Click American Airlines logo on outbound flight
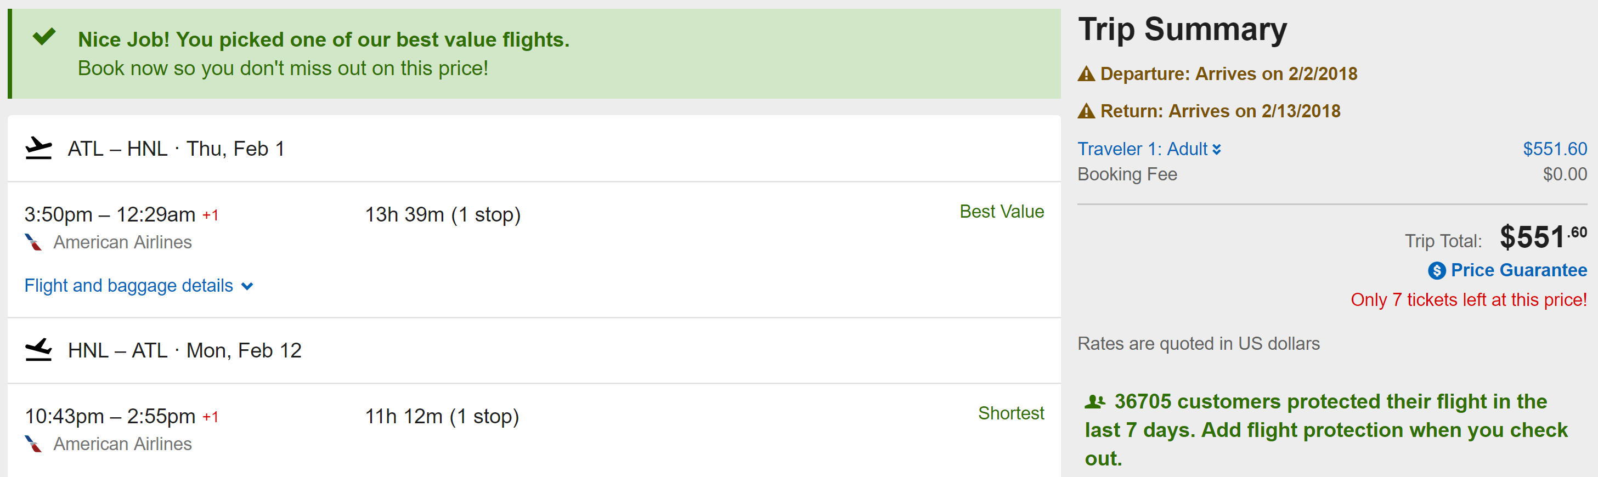The height and width of the screenshot is (477, 1598). 33,242
